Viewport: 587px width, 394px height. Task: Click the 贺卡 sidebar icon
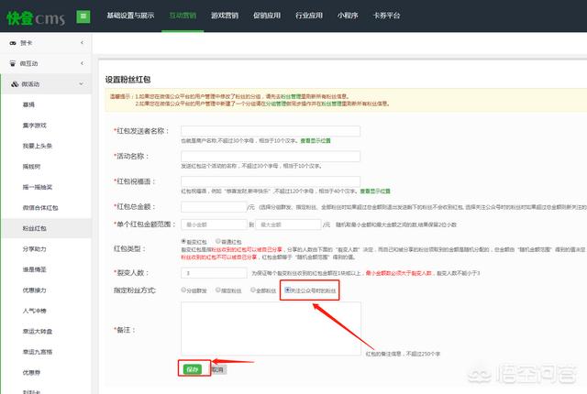(12, 43)
